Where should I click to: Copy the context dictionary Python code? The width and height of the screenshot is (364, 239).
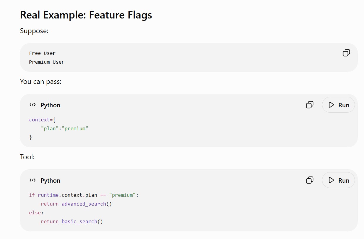click(x=310, y=105)
